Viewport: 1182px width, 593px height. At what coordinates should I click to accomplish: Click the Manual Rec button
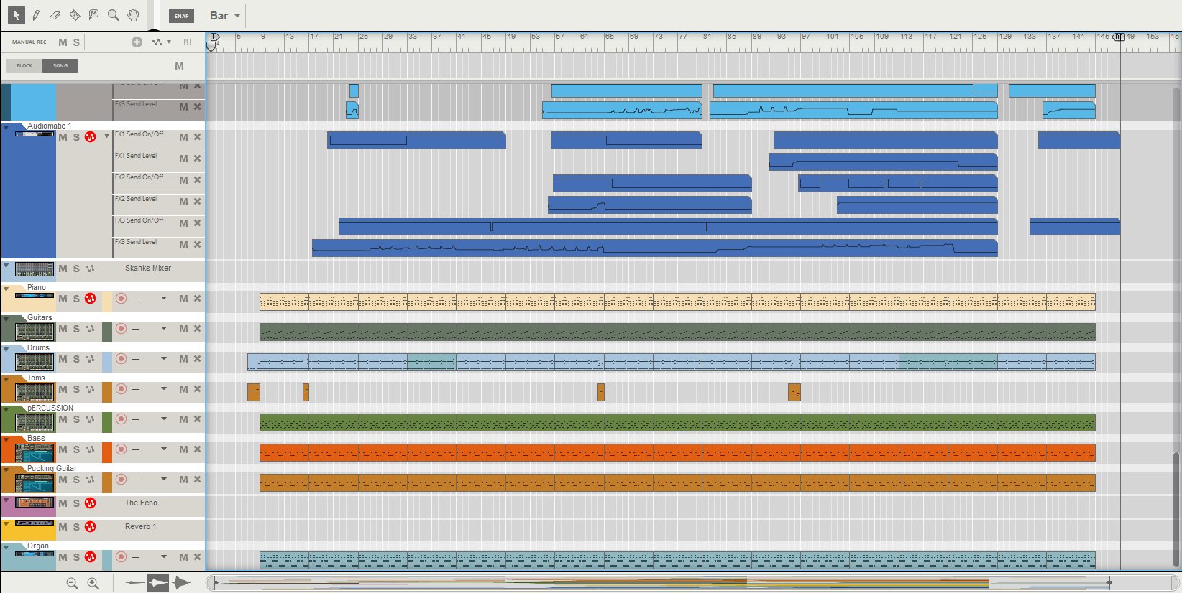click(x=29, y=42)
